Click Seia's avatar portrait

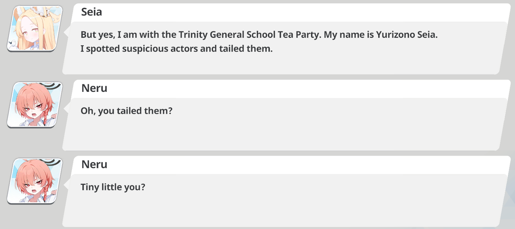coord(35,28)
